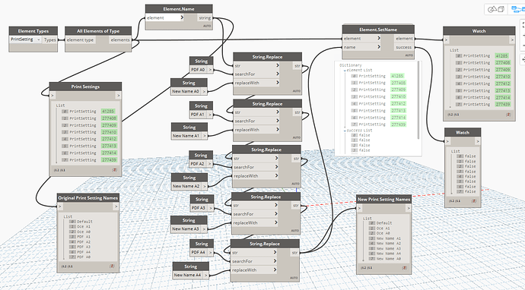
Task: Click badge icon on top Watch node
Action: [508, 115]
